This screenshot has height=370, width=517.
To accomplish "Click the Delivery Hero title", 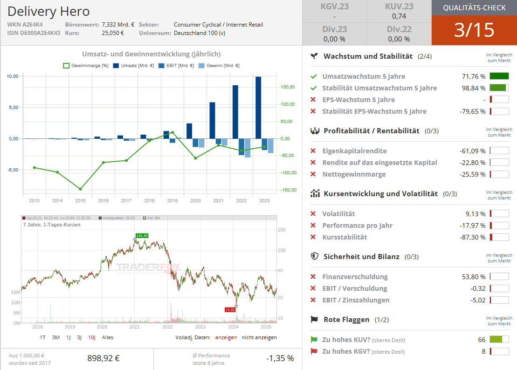I will (48, 11).
